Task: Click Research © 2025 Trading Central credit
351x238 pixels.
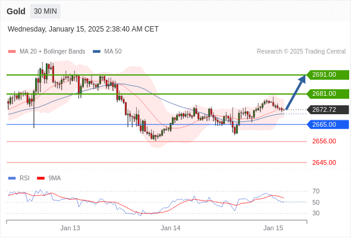Action: pyautogui.click(x=301, y=52)
